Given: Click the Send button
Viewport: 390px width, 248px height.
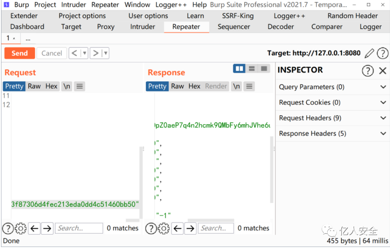Looking at the screenshot, I should click(19, 53).
